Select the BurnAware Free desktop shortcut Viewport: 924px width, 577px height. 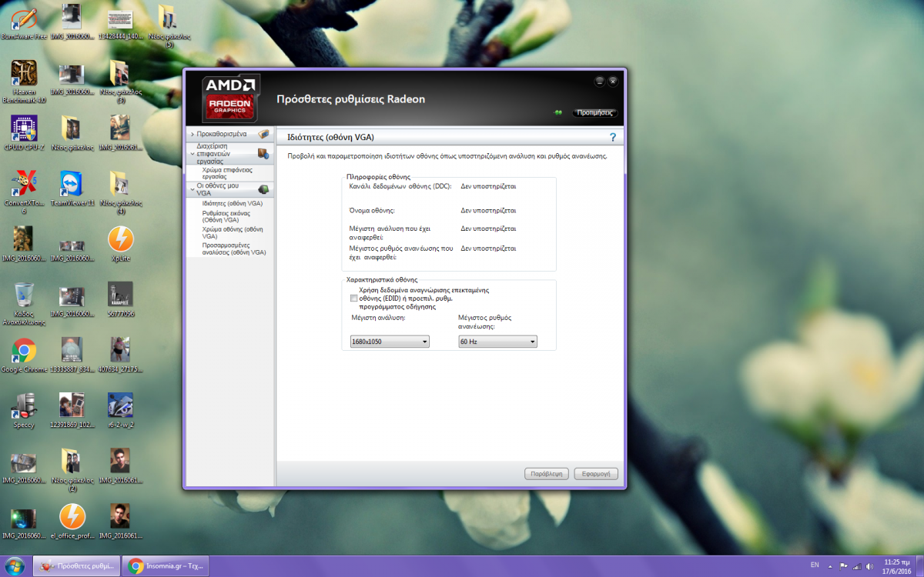25,22
